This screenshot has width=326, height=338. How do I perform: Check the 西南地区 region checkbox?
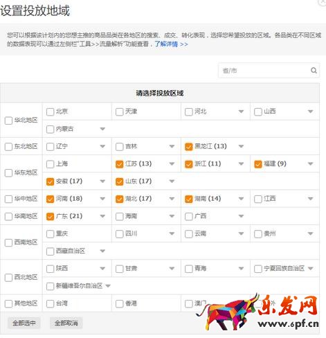[8, 242]
